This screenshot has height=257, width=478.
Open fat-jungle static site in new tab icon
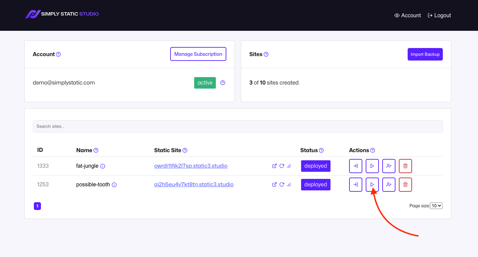click(x=274, y=166)
